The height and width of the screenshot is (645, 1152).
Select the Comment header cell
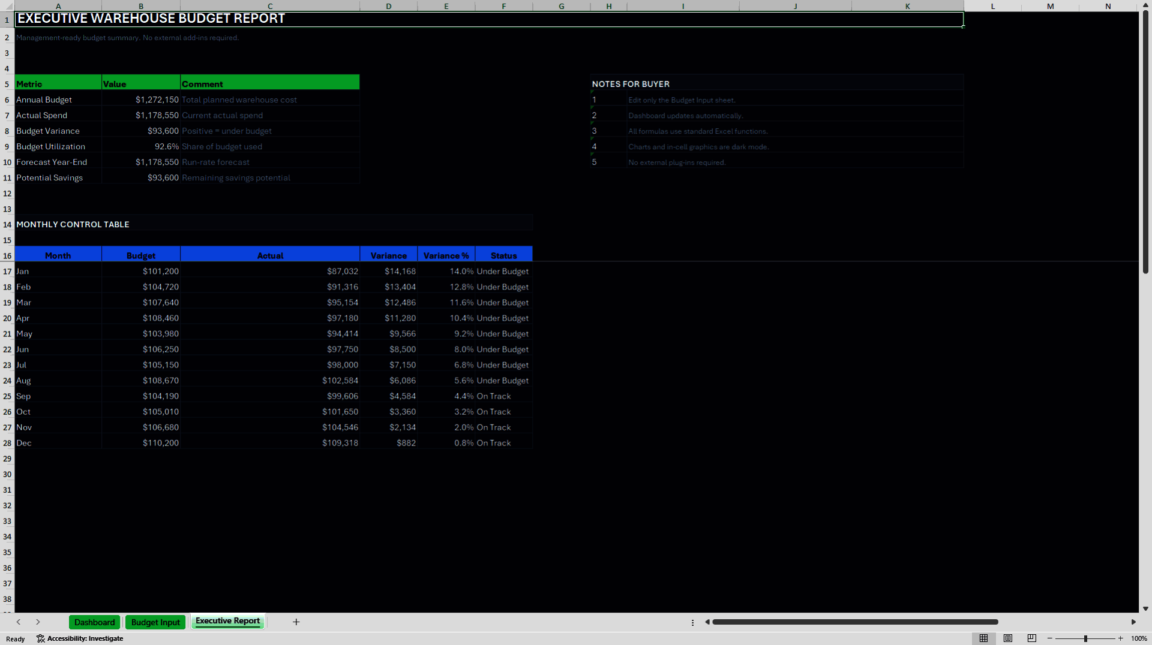(x=270, y=83)
